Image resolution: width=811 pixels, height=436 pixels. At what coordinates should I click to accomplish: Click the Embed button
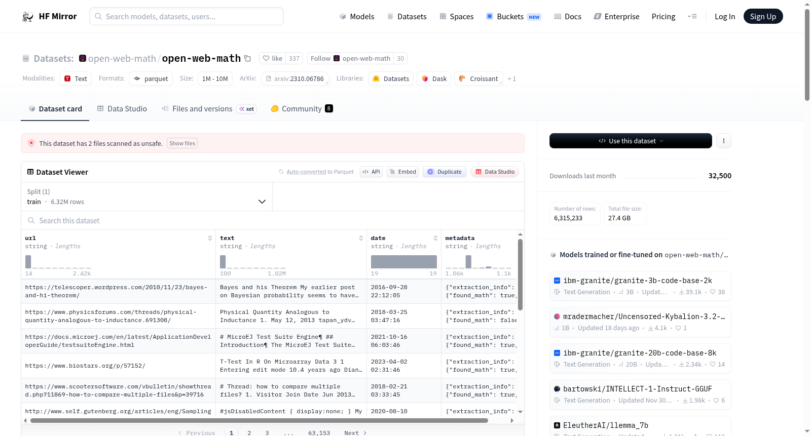pos(403,172)
